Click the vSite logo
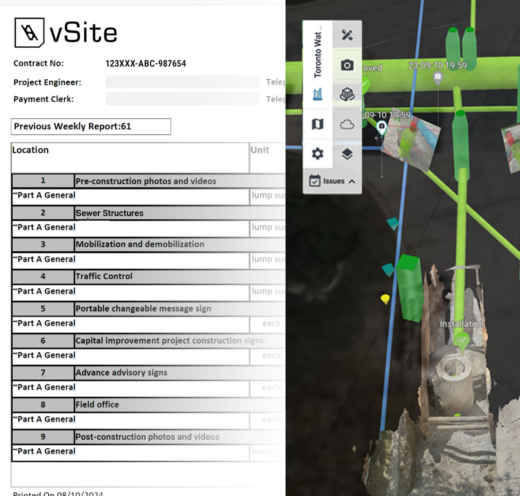 point(66,33)
